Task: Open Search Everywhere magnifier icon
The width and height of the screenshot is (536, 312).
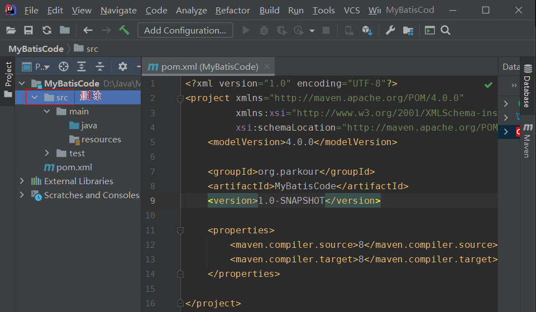Action: coord(446,30)
